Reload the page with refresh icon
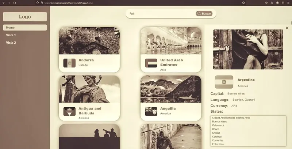 [15, 3]
